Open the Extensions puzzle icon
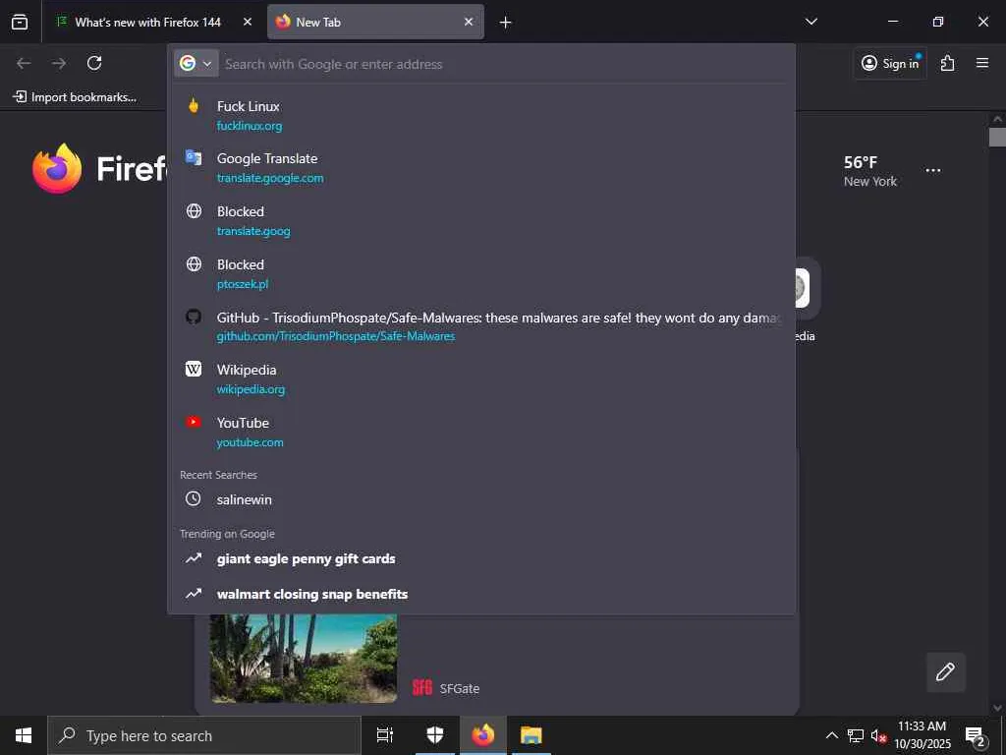 click(x=948, y=63)
